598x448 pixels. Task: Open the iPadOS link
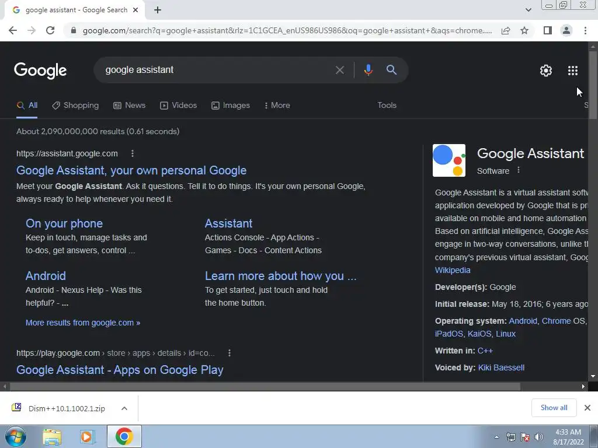point(448,334)
